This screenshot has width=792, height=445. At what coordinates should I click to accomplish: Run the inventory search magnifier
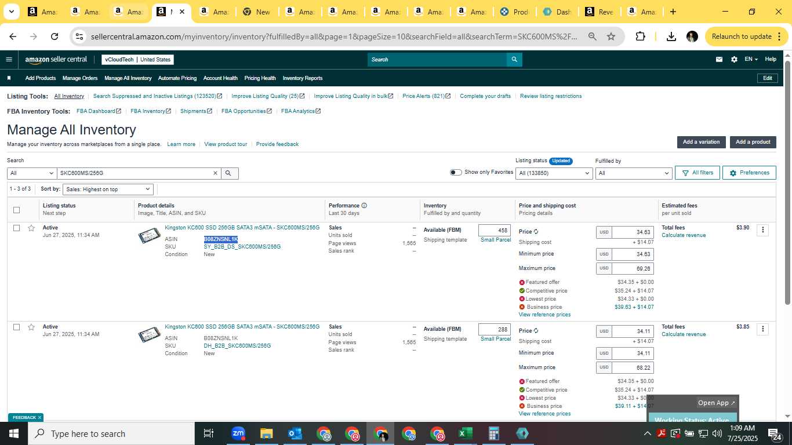click(x=228, y=173)
